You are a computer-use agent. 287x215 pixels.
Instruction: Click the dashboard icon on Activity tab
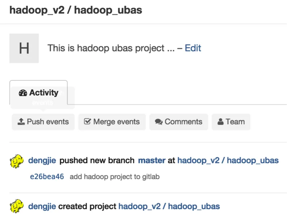[x=23, y=93]
